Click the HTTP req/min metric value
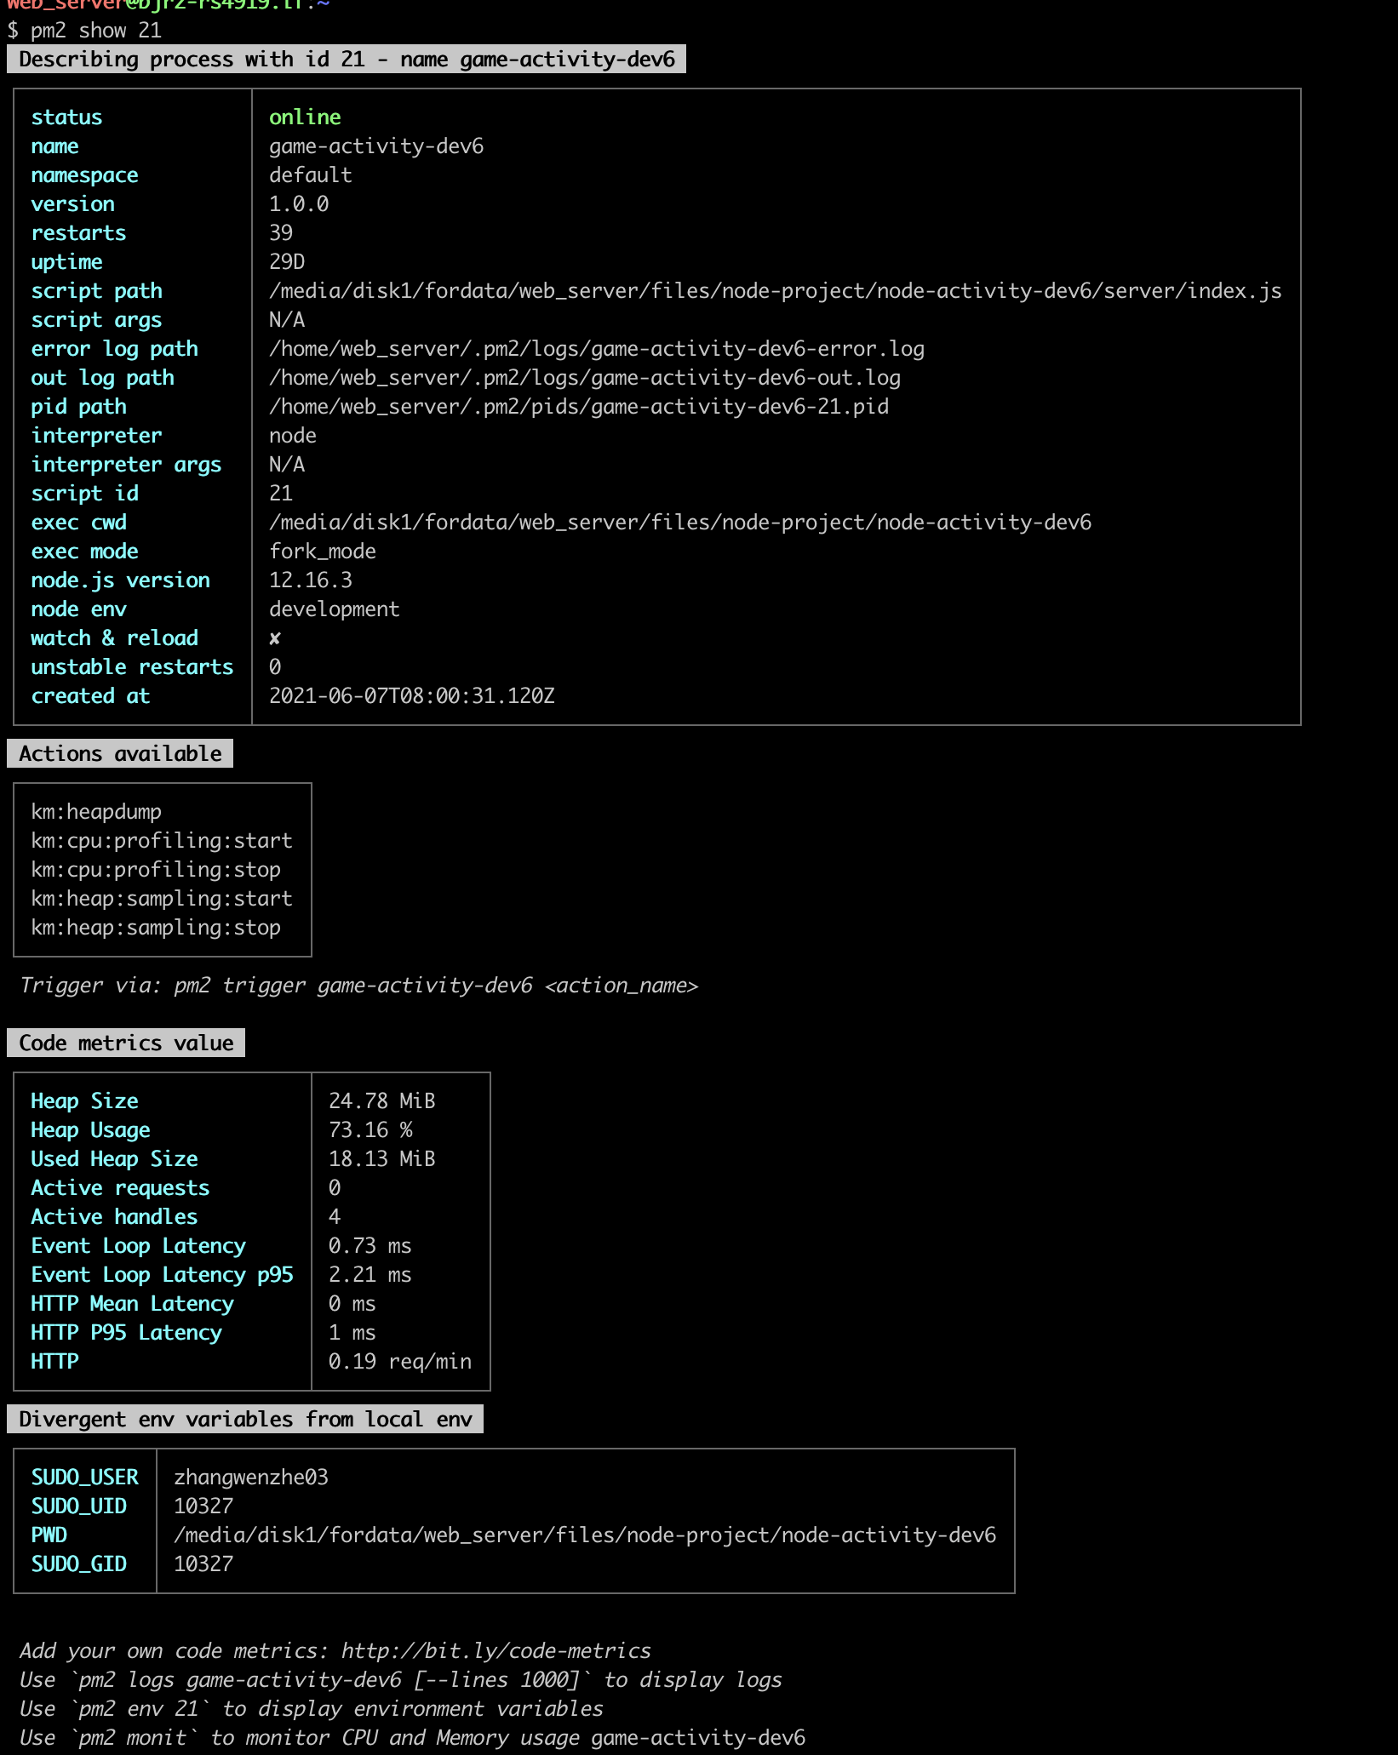Screen dimensions: 1398x1755 (x=399, y=1362)
